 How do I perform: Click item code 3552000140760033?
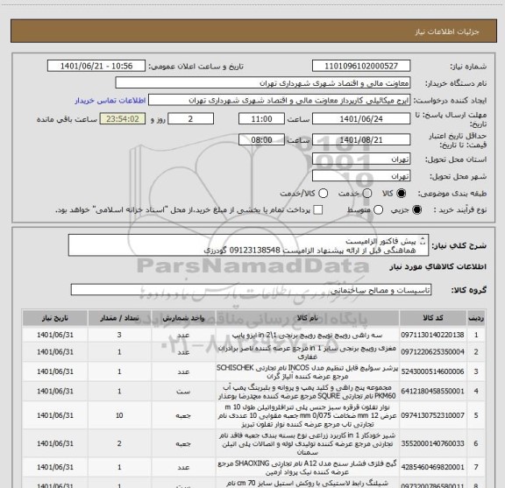(432, 443)
